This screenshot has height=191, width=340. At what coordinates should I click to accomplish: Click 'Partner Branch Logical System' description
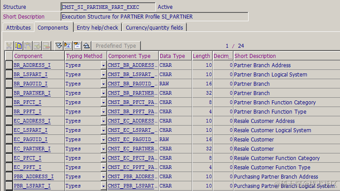click(x=271, y=74)
